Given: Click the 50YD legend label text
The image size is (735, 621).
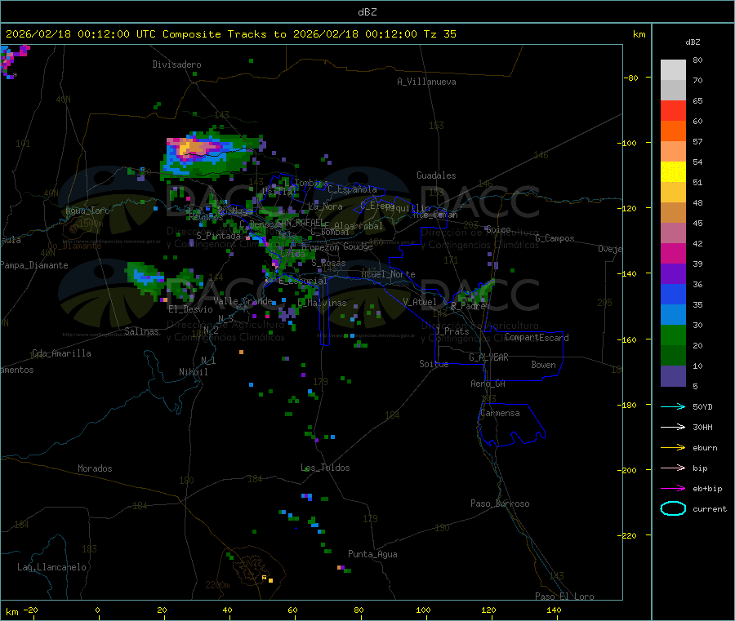Looking at the screenshot, I should pos(702,406).
